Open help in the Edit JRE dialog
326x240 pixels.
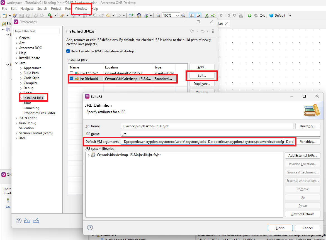tap(90, 228)
